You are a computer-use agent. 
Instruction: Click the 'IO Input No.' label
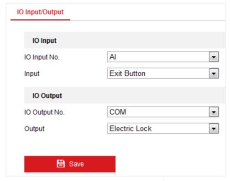(42, 57)
